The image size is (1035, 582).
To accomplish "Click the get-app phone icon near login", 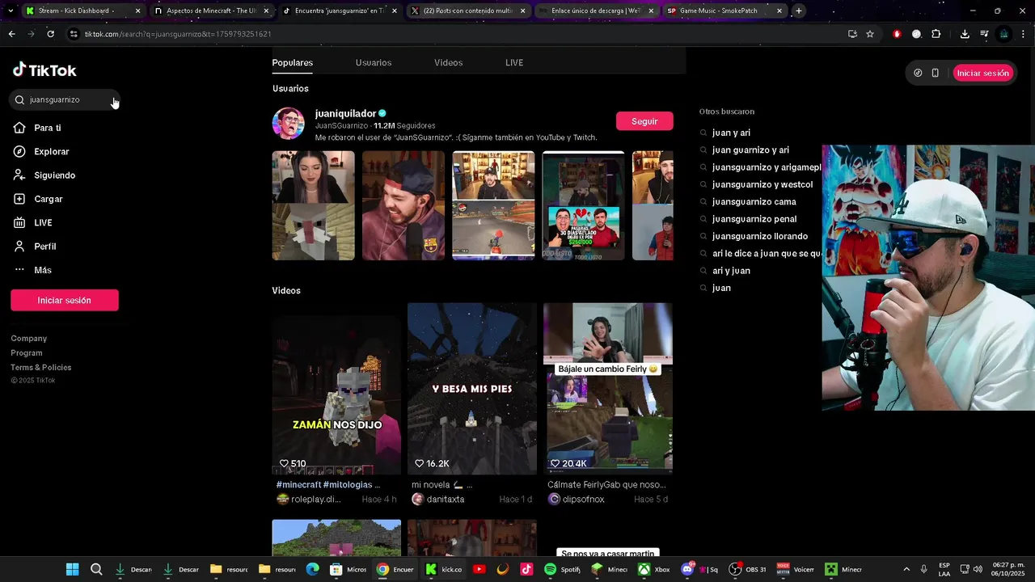I will point(936,73).
